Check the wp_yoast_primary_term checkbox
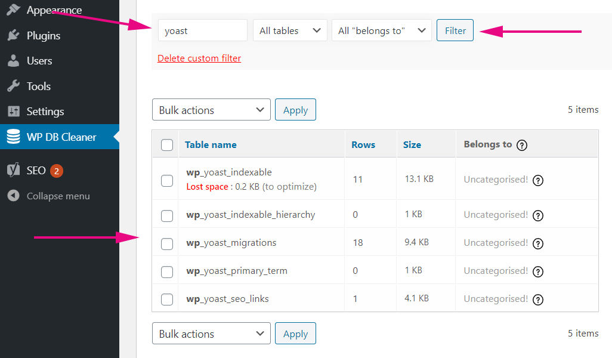Viewport: 612px width, 358px height. pyautogui.click(x=167, y=272)
